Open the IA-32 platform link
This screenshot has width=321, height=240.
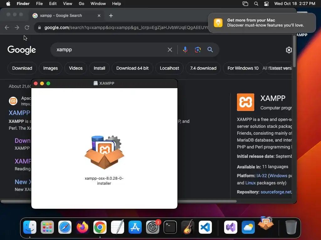(x=262, y=176)
